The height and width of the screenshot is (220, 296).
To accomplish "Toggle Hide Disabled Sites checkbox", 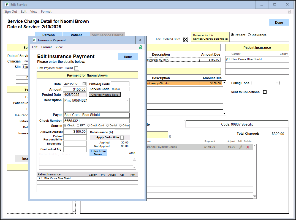I will (x=186, y=39).
